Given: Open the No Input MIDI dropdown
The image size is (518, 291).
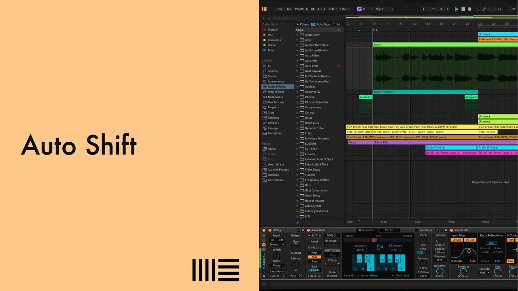Looking at the screenshot, I should click(332, 241).
